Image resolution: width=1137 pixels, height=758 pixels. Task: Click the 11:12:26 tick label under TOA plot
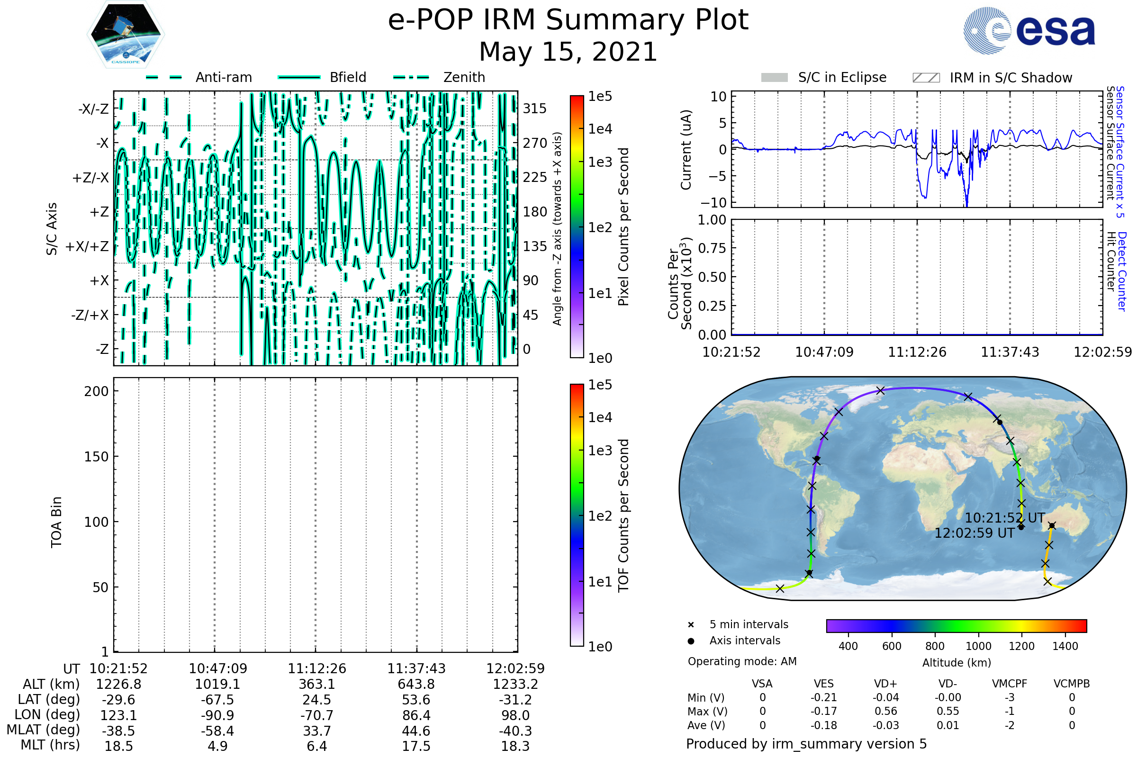pos(316,668)
